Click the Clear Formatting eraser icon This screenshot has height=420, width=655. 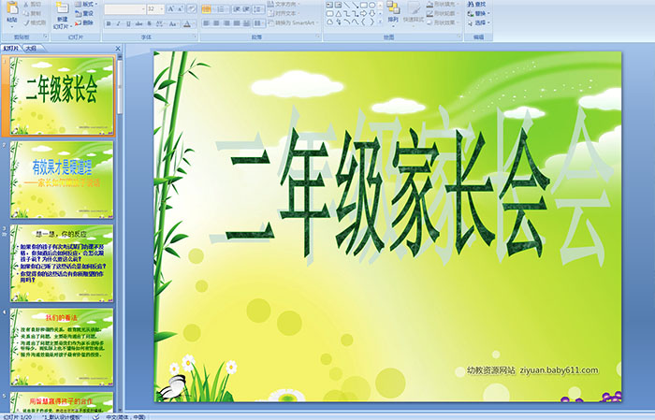(x=192, y=8)
